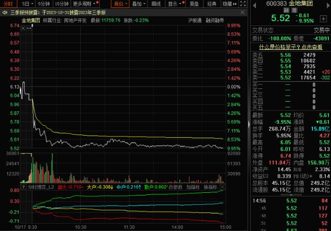Click the 涨停 price 6.74
The width and height of the screenshot is (331, 231).
tap(285, 156)
